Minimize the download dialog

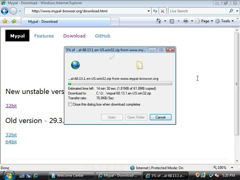pos(152,50)
